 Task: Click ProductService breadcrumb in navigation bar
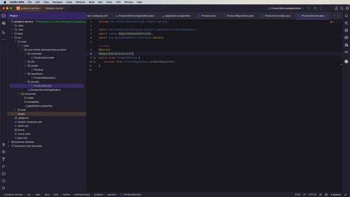point(132,195)
